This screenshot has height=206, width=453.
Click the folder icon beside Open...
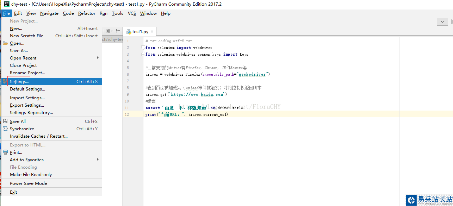click(5, 43)
